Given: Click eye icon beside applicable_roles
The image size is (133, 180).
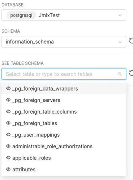Looking at the screenshot, I should coord(8,158).
